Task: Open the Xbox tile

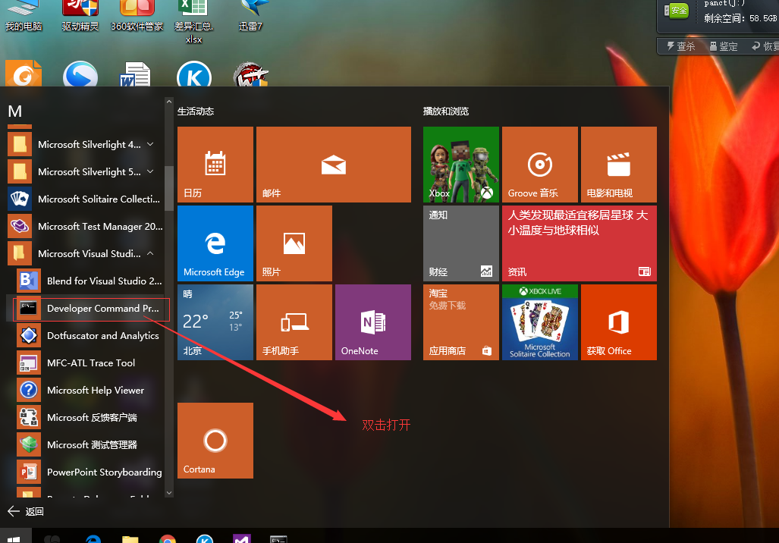Action: (461, 165)
